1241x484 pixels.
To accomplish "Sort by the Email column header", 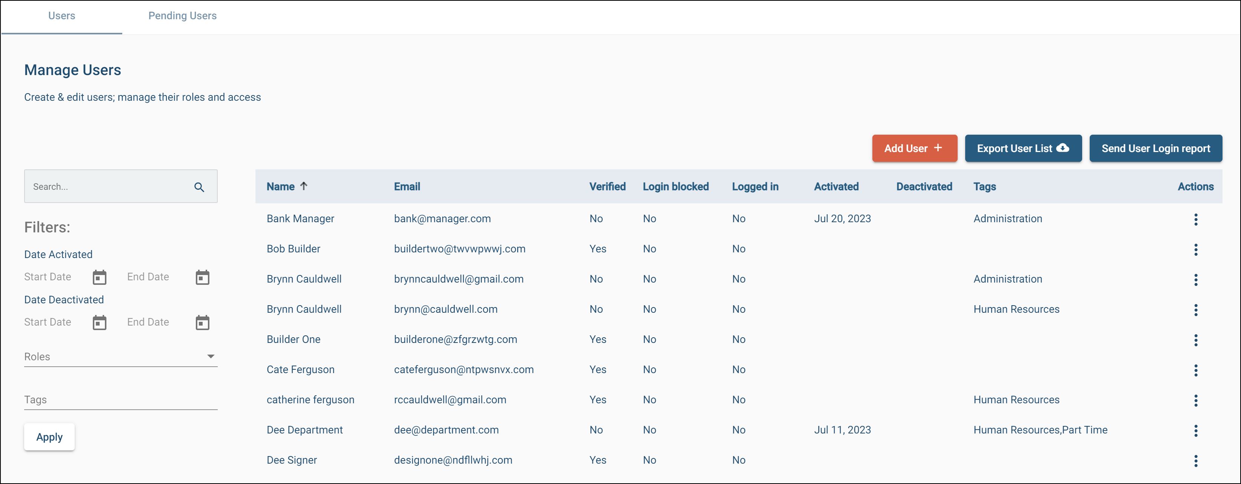I will coord(407,186).
